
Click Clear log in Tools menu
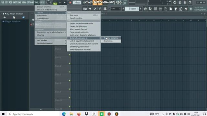click(50, 35)
